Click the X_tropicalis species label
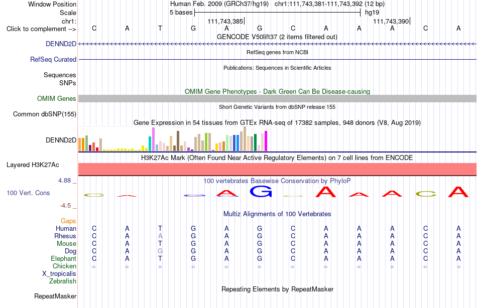 pyautogui.click(x=59, y=274)
